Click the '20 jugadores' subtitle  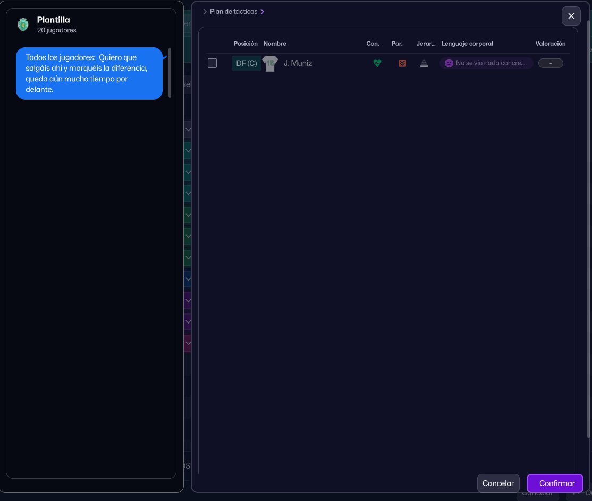pos(57,30)
